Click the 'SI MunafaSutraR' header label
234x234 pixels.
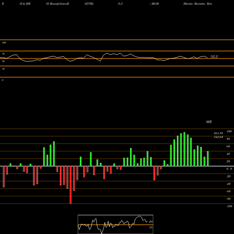point(58,4)
